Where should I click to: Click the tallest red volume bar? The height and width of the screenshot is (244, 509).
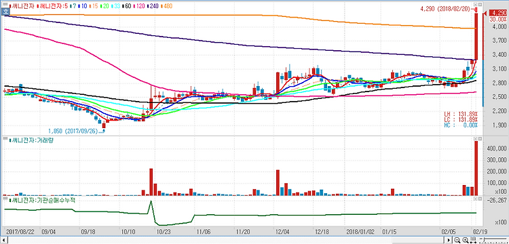(476, 168)
